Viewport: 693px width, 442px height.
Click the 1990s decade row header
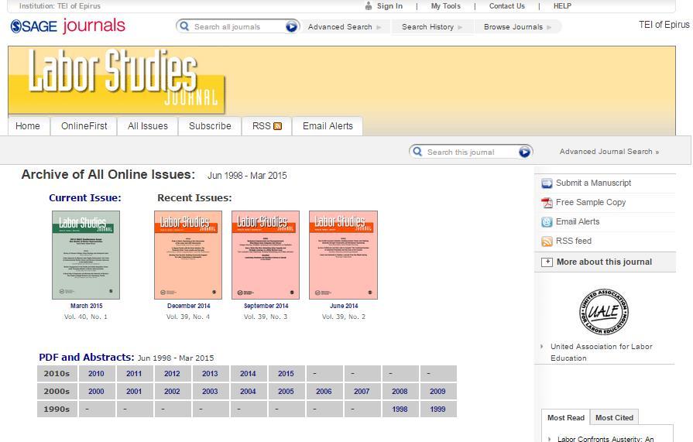57,409
